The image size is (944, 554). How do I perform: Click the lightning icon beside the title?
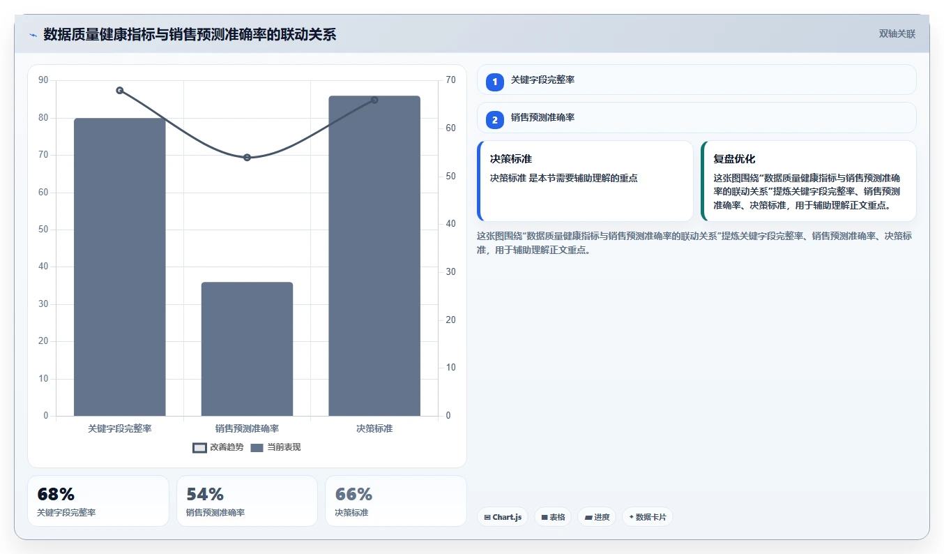(33, 35)
